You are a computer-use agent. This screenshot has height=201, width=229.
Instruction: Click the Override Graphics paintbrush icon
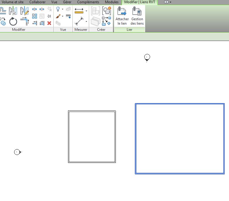(x=58, y=16)
